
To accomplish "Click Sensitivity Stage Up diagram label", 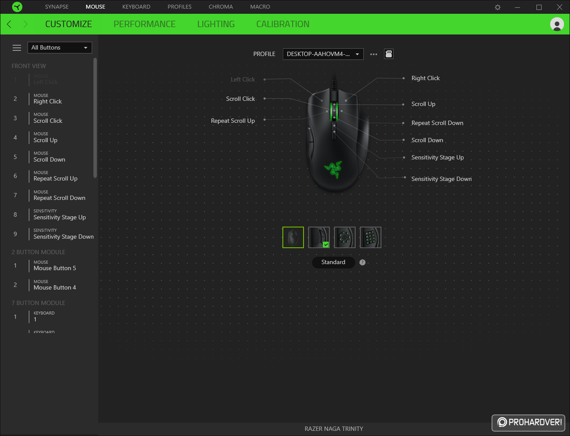I will (437, 158).
